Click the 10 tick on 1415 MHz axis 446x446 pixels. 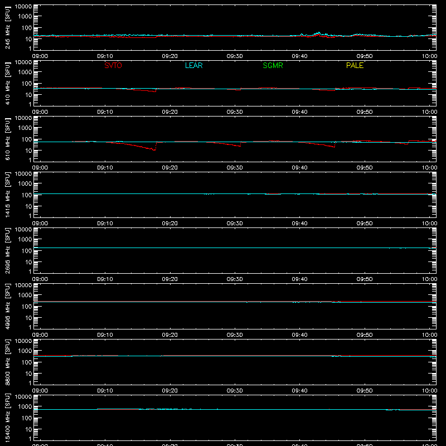(28, 206)
